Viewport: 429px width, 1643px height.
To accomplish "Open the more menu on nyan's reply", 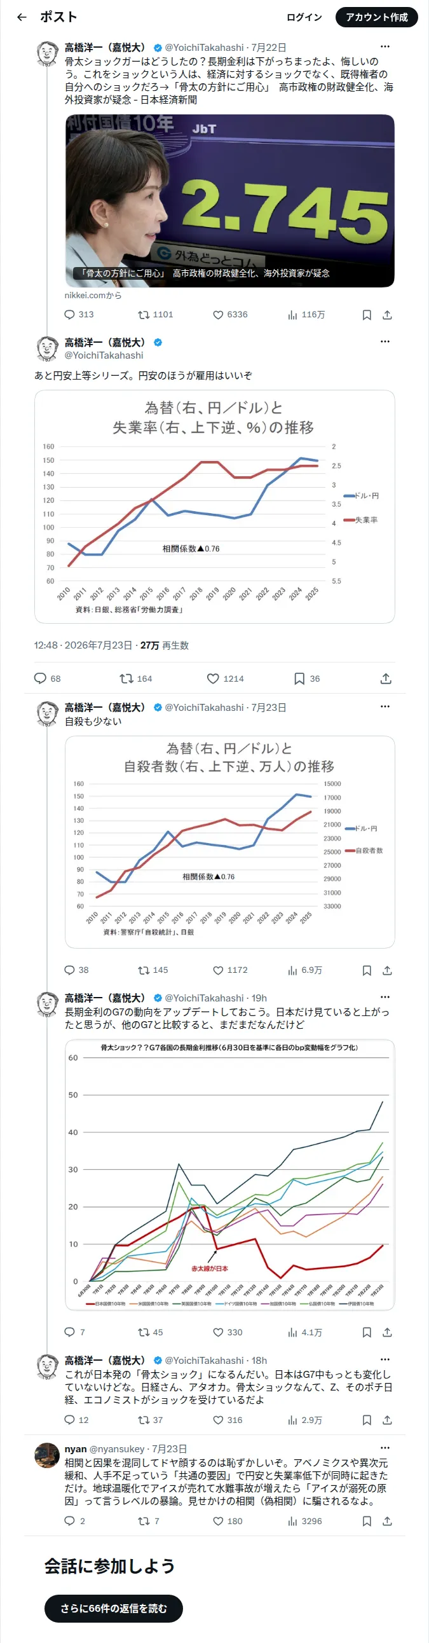I will 385,1448.
